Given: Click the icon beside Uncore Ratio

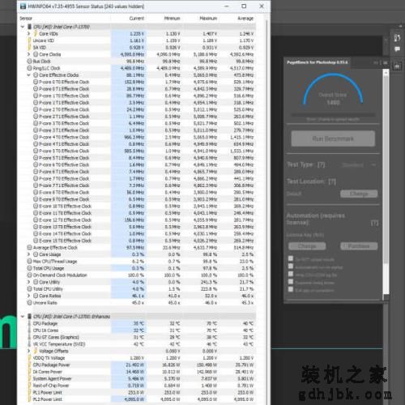Looking at the screenshot, I should pos(29,303).
